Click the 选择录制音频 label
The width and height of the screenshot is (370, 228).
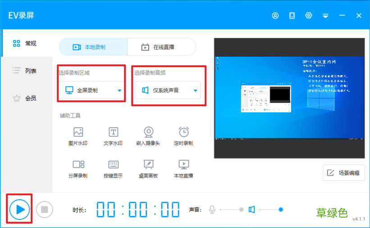coord(150,73)
